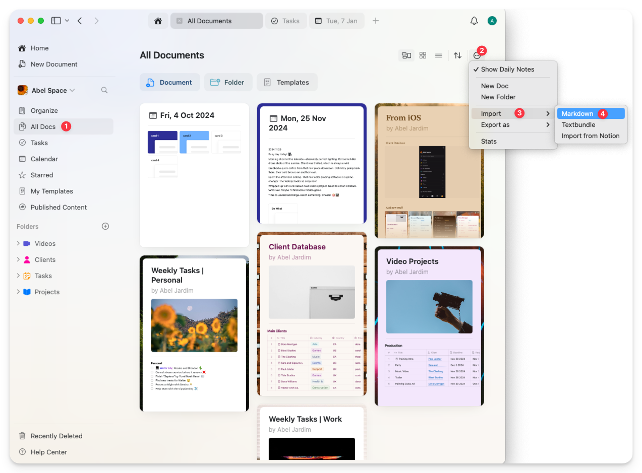This screenshot has width=642, height=473.
Task: Open the Mon, 25 Nov 2024 note
Action: 312,164
